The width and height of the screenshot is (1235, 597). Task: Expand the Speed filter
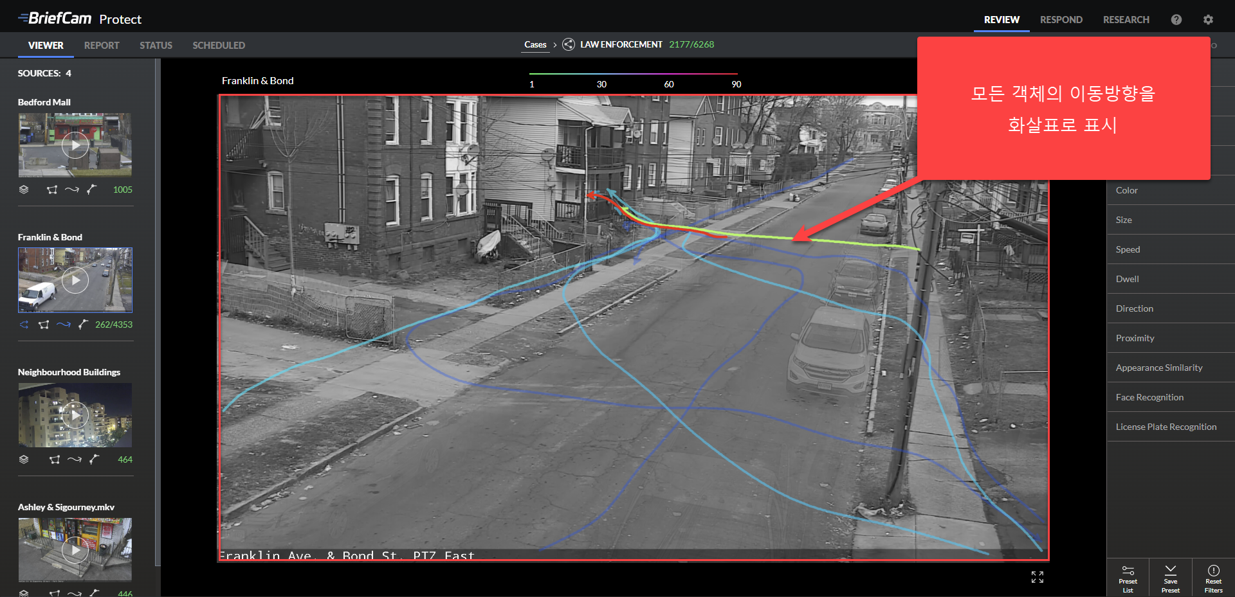(1128, 249)
